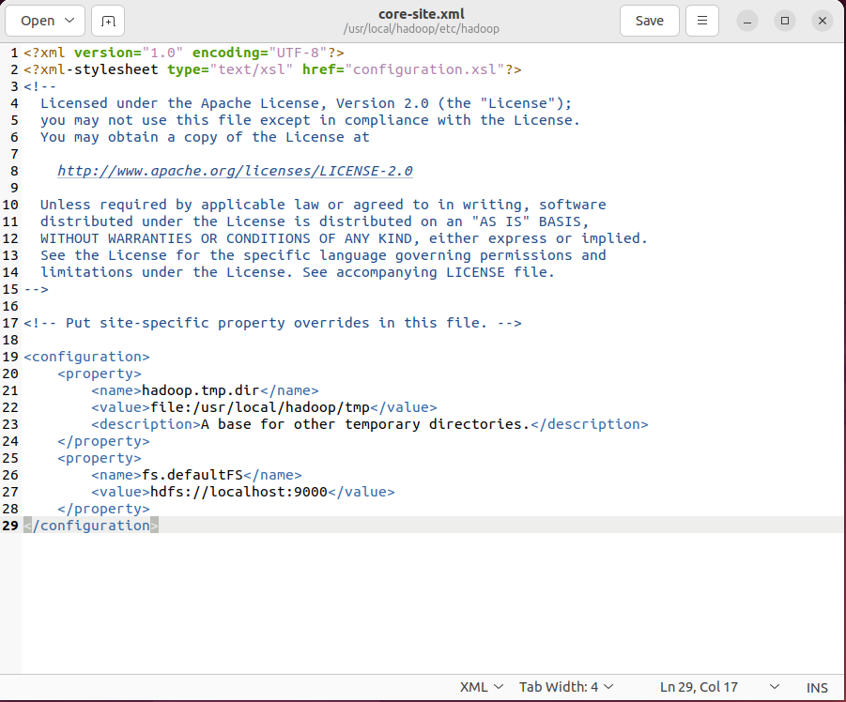Place cursor in hadoop.tmp.dir name text
The height and width of the screenshot is (702, 846).
[x=201, y=390]
